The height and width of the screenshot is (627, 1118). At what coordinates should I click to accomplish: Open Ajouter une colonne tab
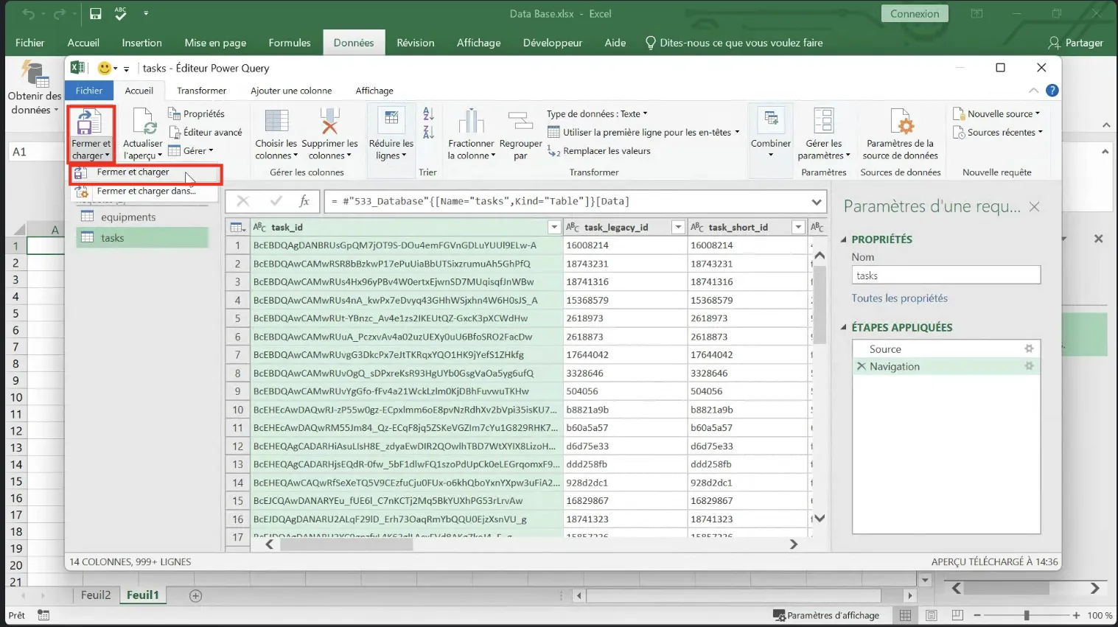point(291,91)
